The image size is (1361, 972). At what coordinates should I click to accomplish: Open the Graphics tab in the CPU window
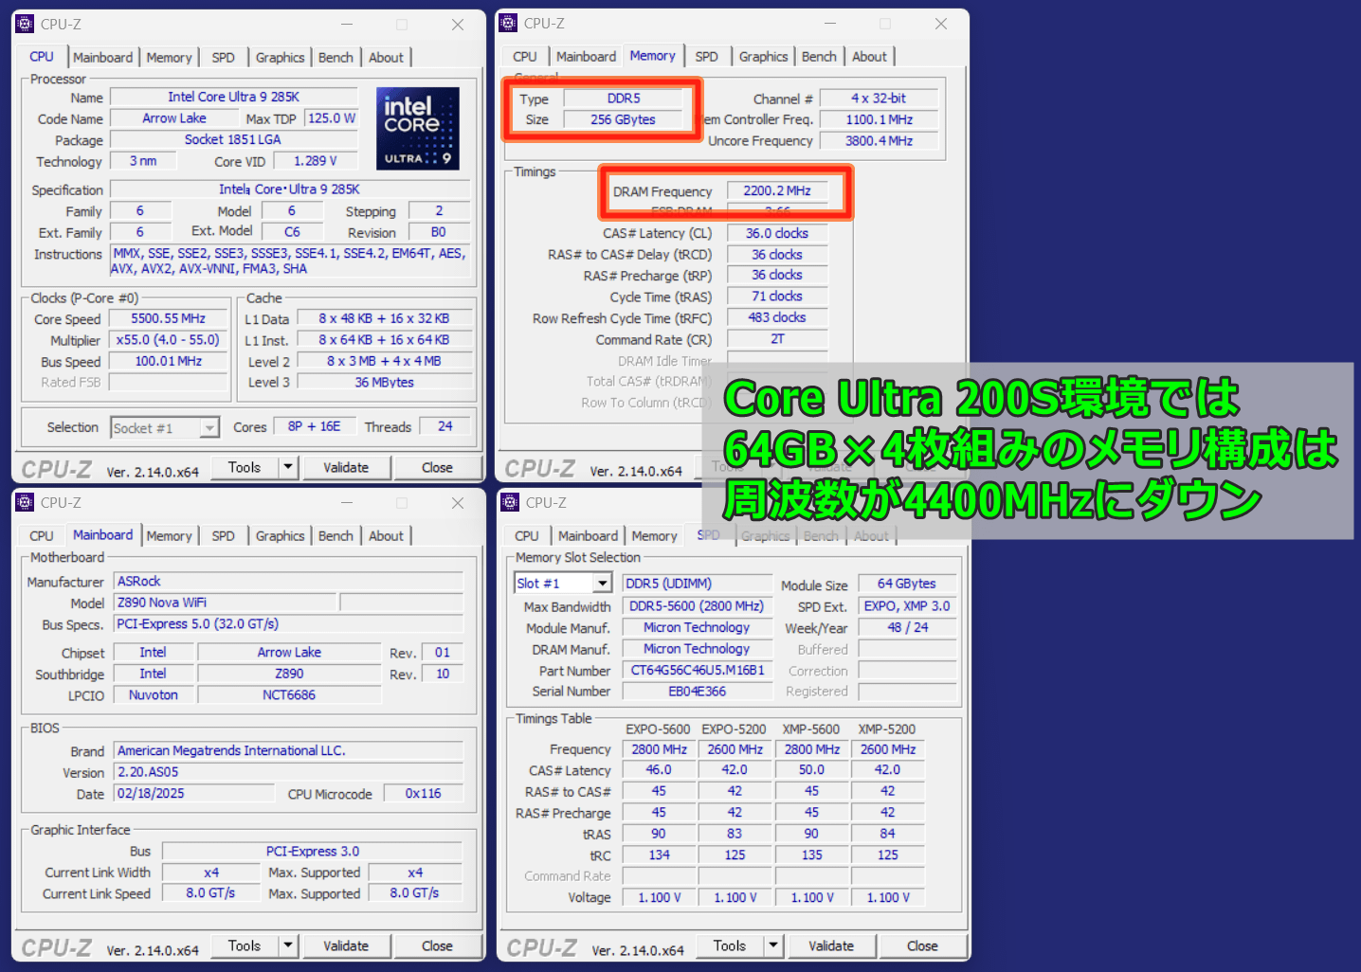click(281, 58)
